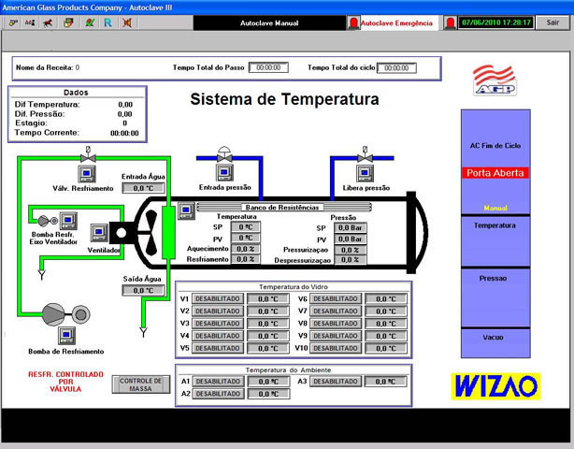Open the Libera pressão control panel icon
The width and height of the screenshot is (574, 449).
[x=365, y=173]
